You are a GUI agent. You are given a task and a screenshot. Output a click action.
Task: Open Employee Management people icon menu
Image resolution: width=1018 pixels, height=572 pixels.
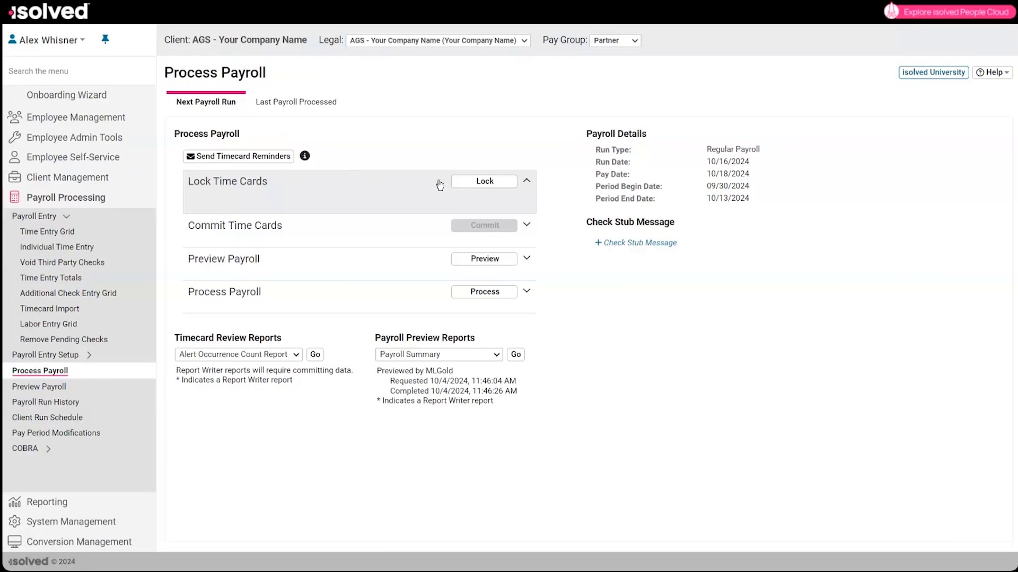point(15,117)
